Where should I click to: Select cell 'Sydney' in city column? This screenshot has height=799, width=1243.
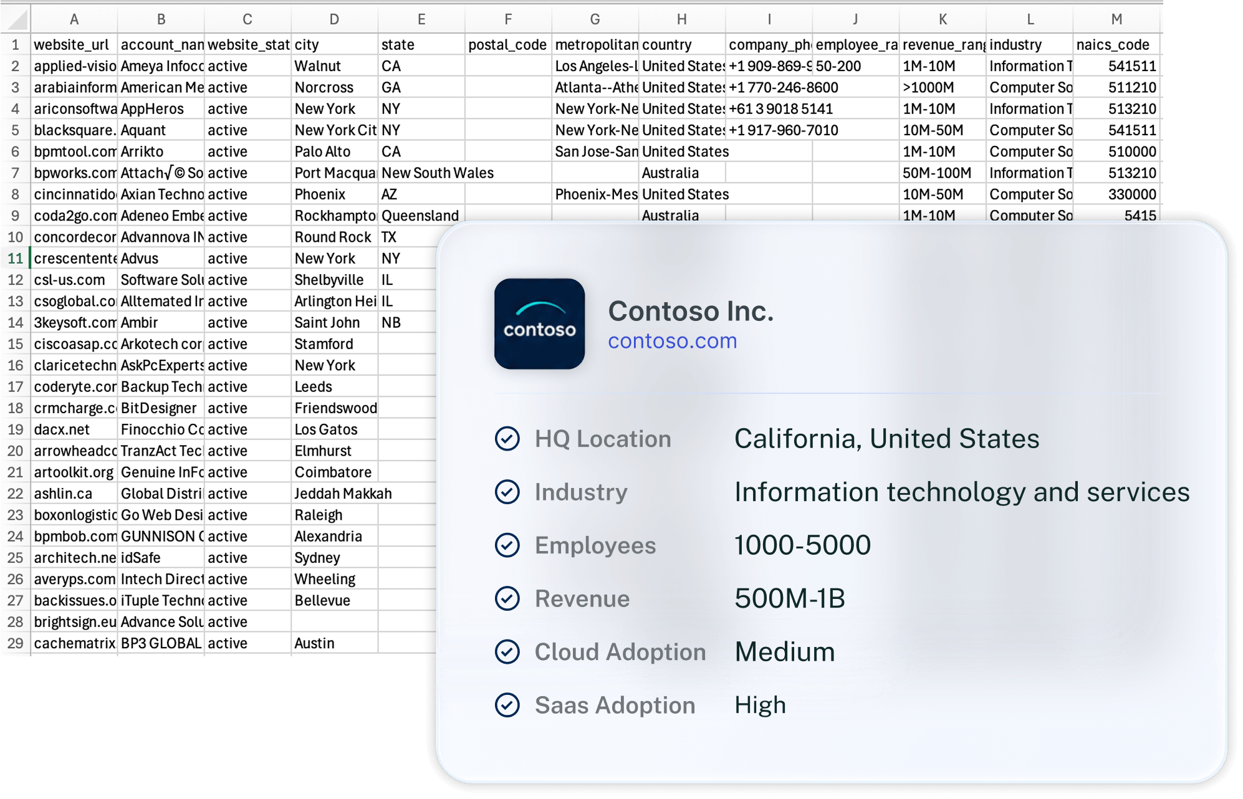pos(335,558)
